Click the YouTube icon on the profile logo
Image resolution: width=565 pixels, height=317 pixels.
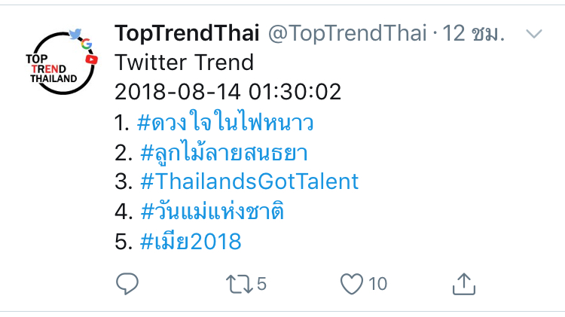click(x=93, y=58)
